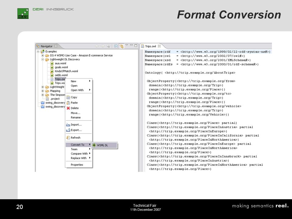Click the Namespace(rdf line in editor

click(207, 52)
